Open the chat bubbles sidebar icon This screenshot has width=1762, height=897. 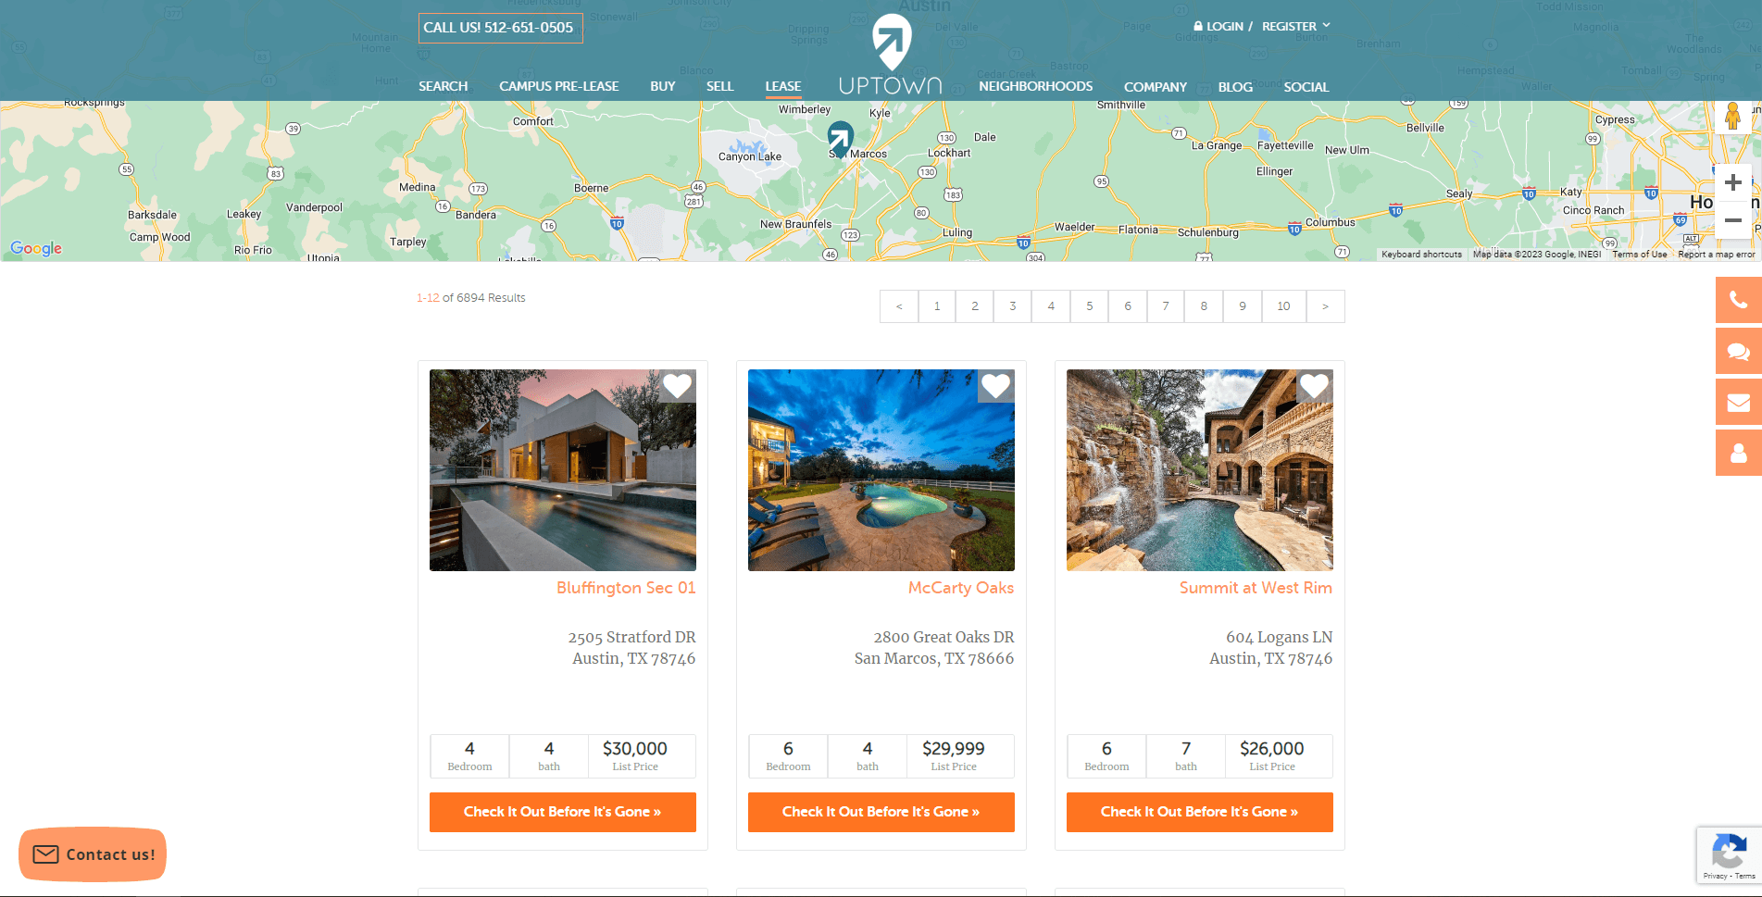click(x=1739, y=351)
